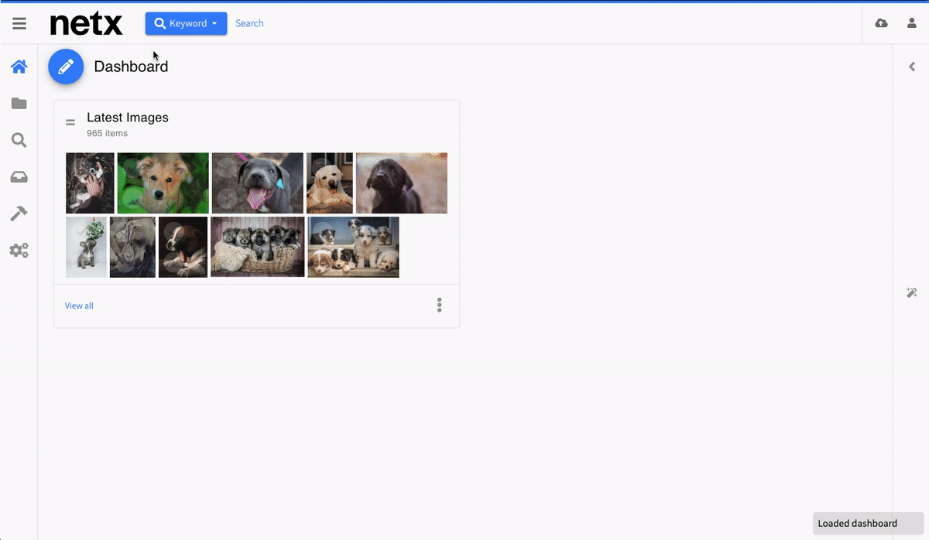929x540 pixels.
Task: Expand the right side panel chevron
Action: tap(912, 67)
